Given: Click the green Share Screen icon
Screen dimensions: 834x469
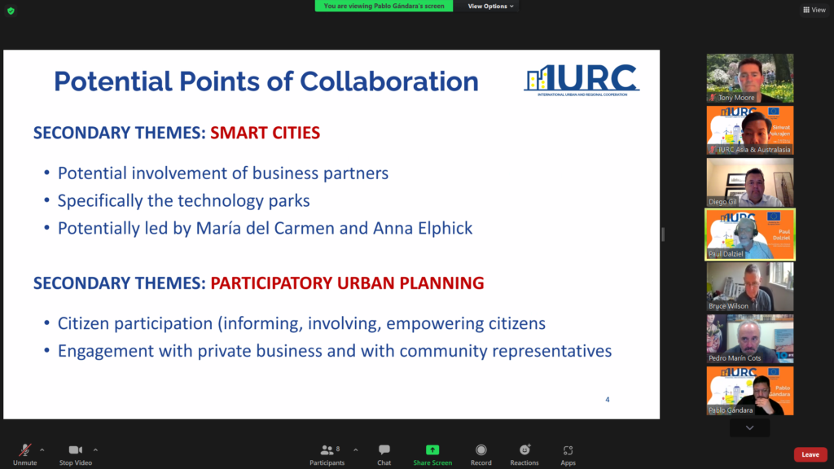Looking at the screenshot, I should coord(432,450).
